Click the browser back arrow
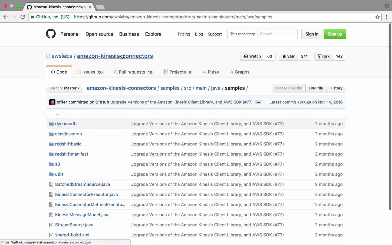 (x=6, y=17)
